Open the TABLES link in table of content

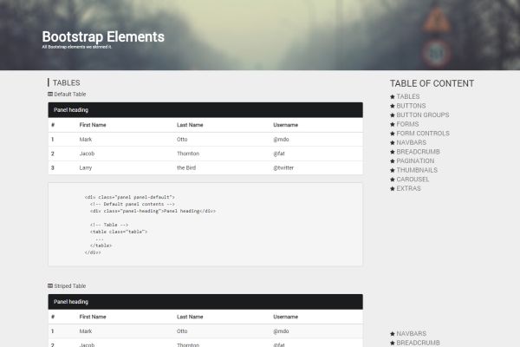click(x=408, y=96)
